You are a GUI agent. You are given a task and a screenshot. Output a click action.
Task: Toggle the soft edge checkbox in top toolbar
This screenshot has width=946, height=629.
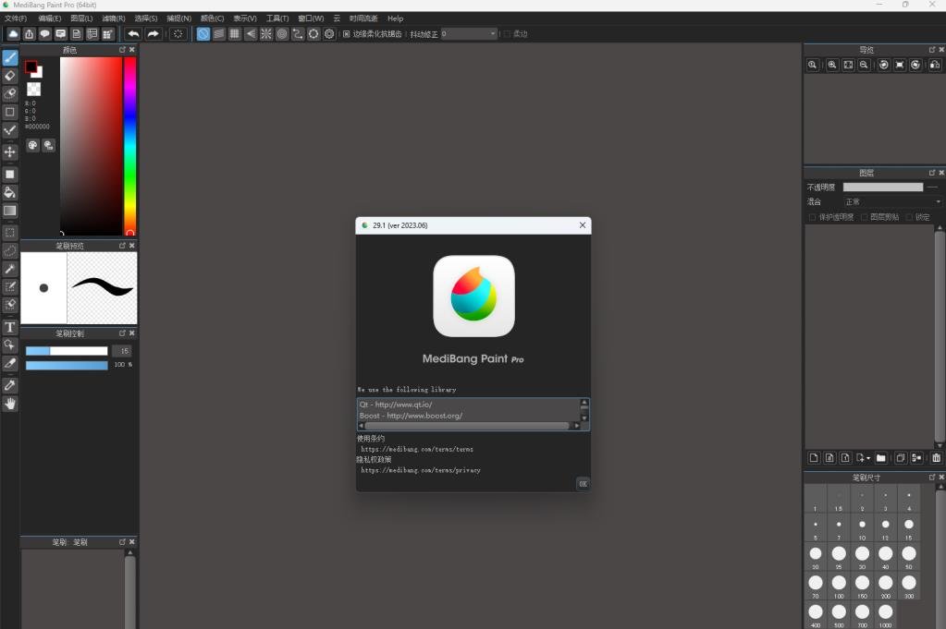click(507, 34)
